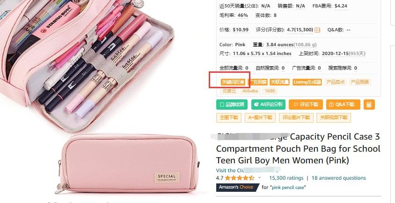Click the 主图下载 main image download
395x203 pixels.
(x=229, y=118)
